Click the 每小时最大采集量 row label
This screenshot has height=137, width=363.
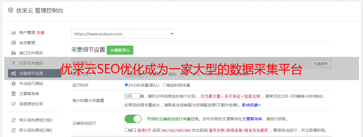pyautogui.click(x=88, y=100)
